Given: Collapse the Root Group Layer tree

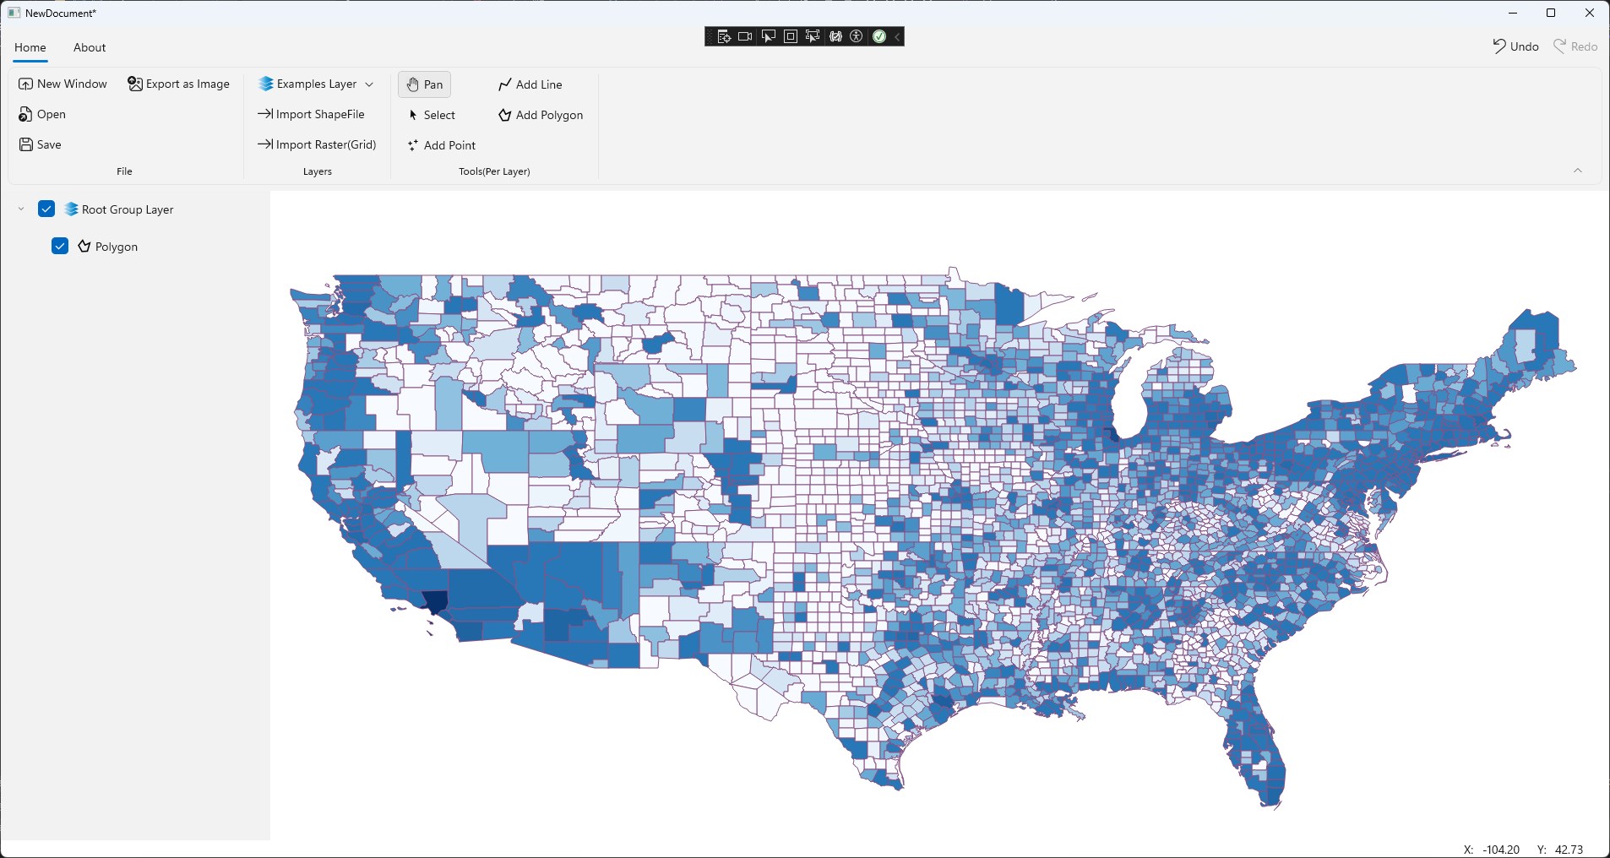Looking at the screenshot, I should [x=21, y=209].
